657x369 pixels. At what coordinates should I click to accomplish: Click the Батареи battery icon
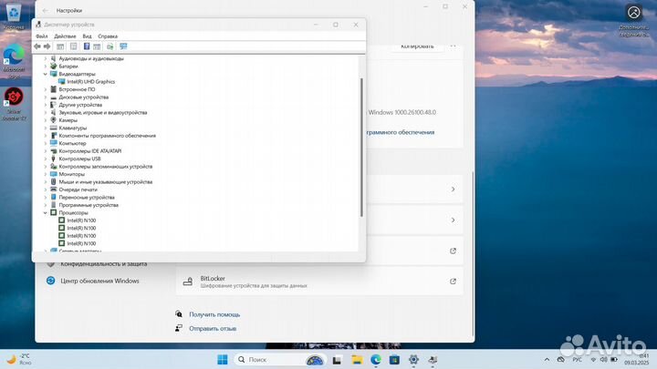click(54, 67)
